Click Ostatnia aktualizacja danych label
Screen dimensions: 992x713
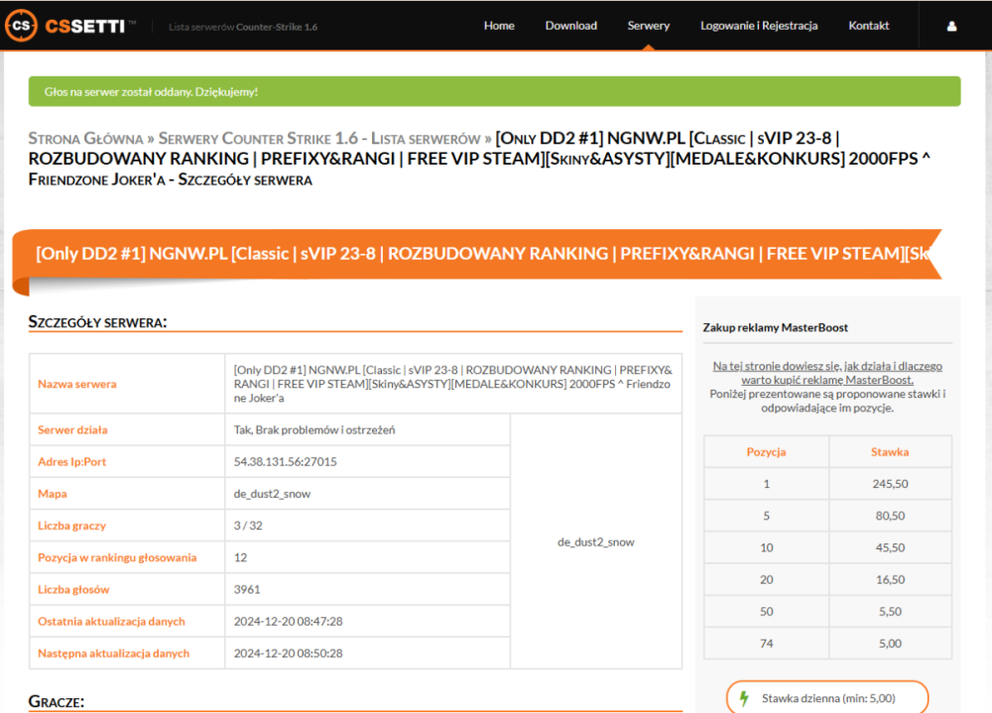(111, 621)
